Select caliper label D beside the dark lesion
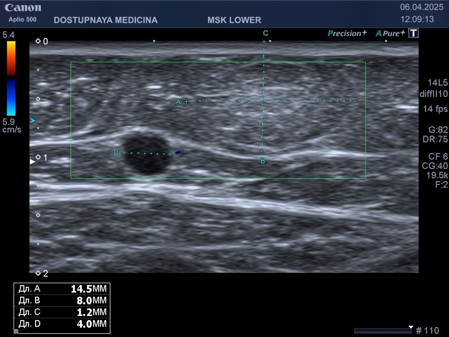The image size is (449, 337). [116, 153]
